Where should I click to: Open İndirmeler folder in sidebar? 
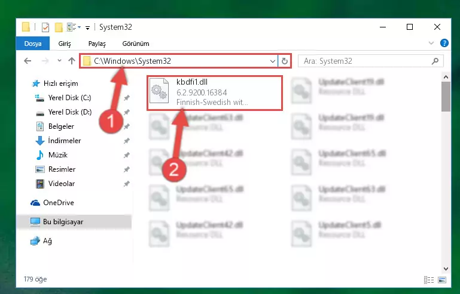[64, 141]
